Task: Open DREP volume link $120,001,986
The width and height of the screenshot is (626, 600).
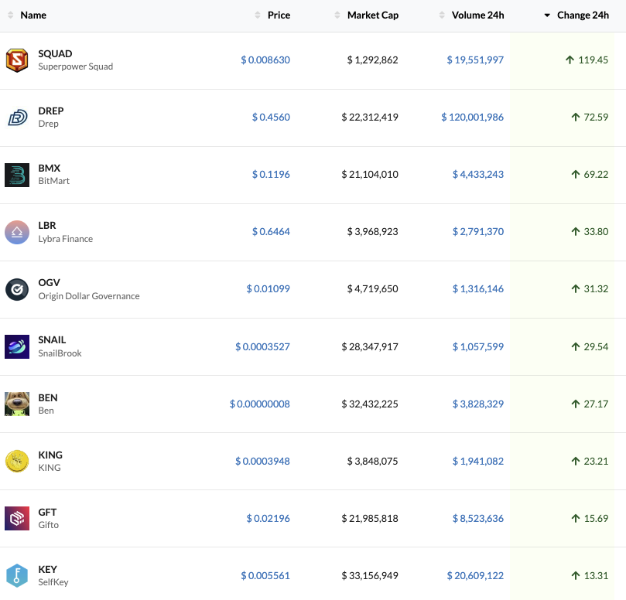Action: (472, 118)
